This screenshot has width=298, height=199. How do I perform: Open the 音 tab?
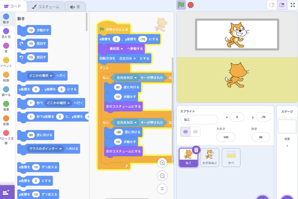75,6
